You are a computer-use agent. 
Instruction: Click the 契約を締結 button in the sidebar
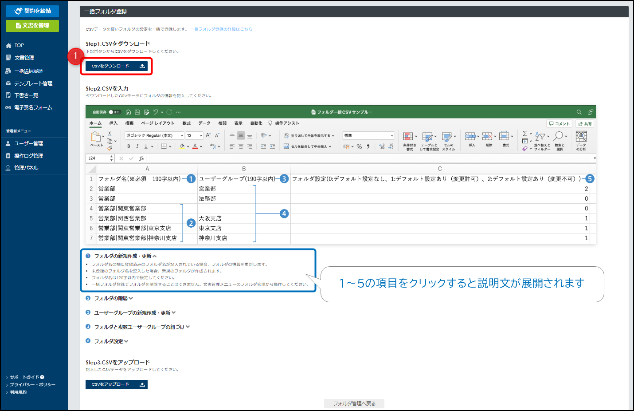coord(32,11)
